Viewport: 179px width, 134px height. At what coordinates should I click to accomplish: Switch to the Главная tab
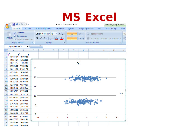tap(17, 28)
